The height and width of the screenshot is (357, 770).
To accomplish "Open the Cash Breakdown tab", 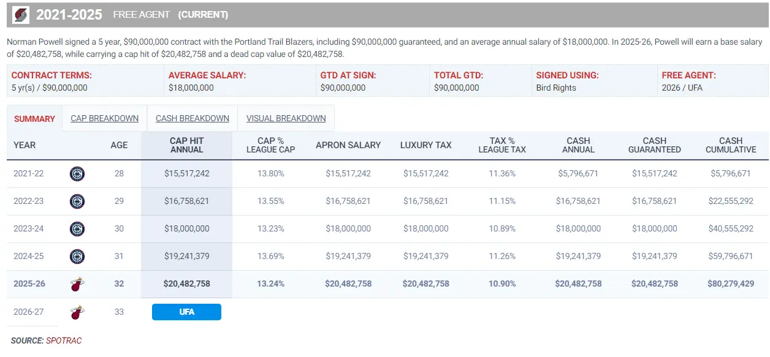I will tap(192, 118).
